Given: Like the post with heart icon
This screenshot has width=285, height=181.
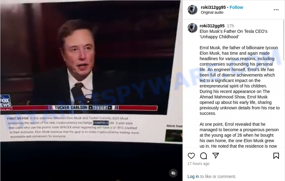Looking at the screenshot, I should click(191, 156).
